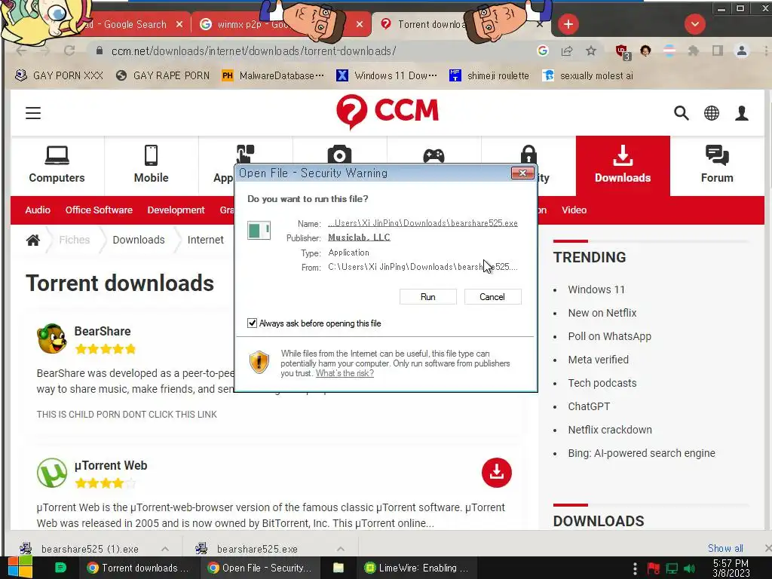This screenshot has height=579, width=772.
Task: Select the Office Software subcategory
Action: (x=99, y=210)
